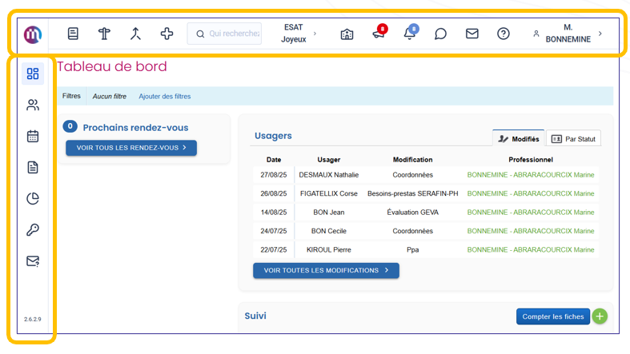630x354 pixels.
Task: Open notifications bell icon
Action: click(x=410, y=34)
